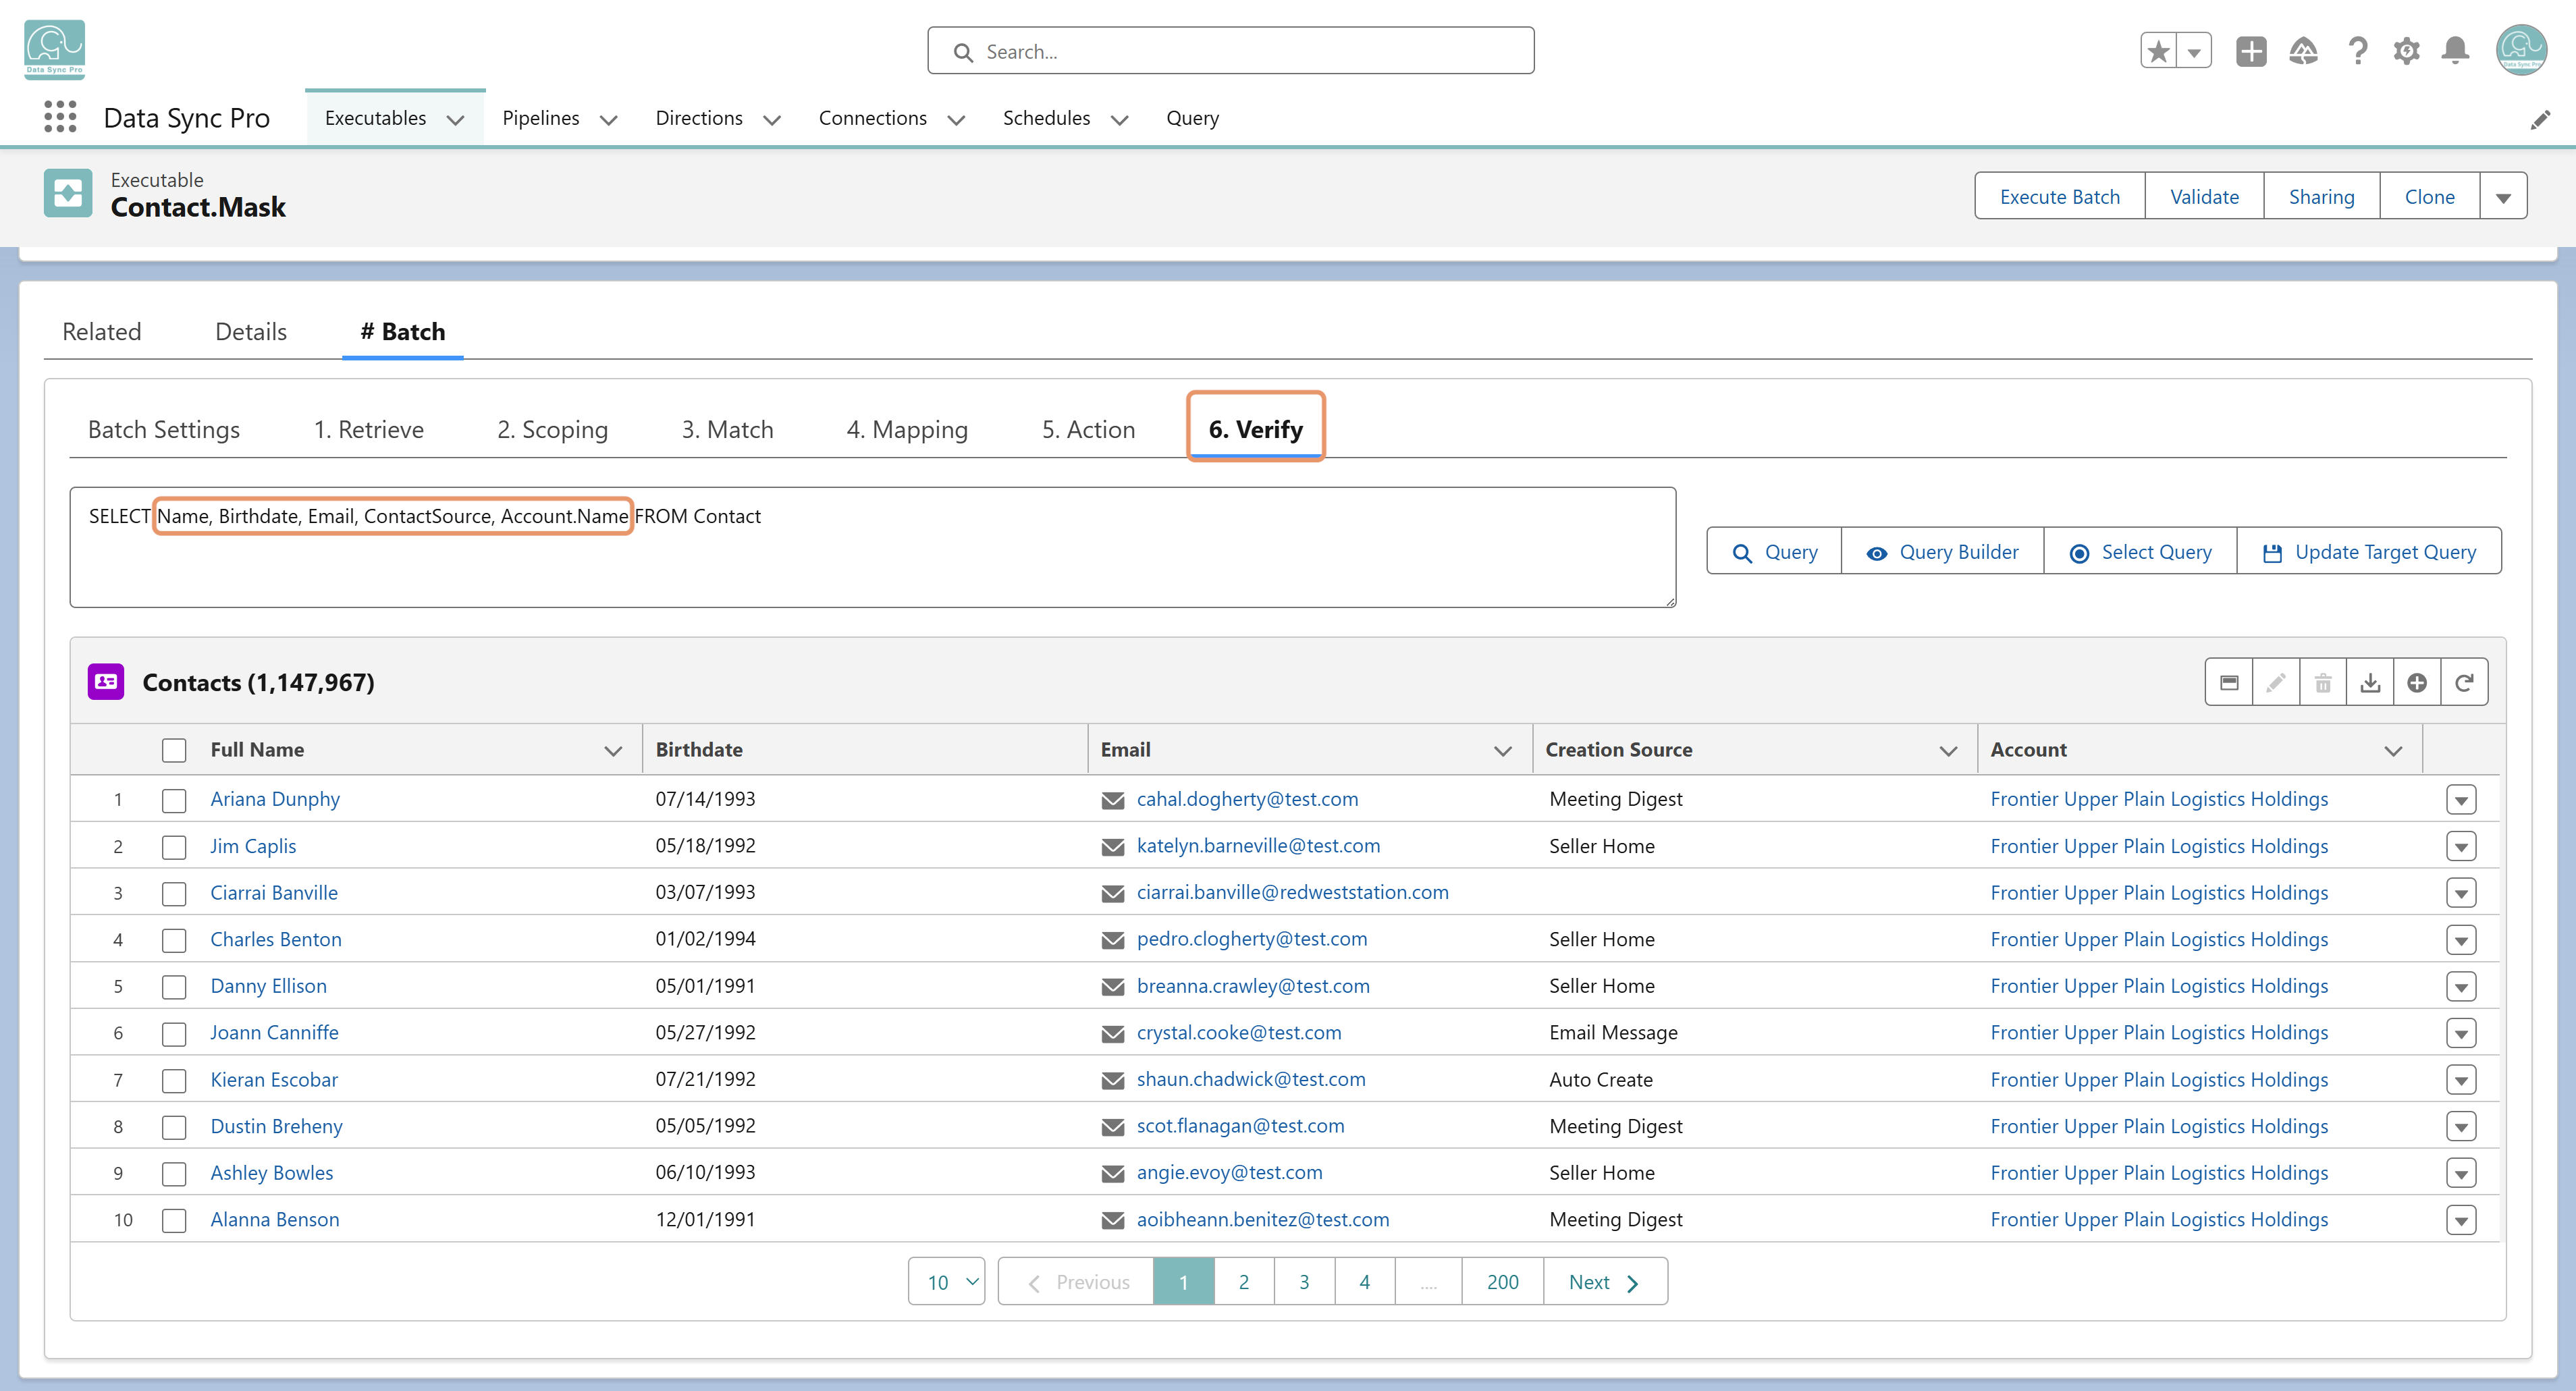The width and height of the screenshot is (2576, 1391).
Task: Click the inline edit card icon in toolbar
Action: coord(2229,683)
